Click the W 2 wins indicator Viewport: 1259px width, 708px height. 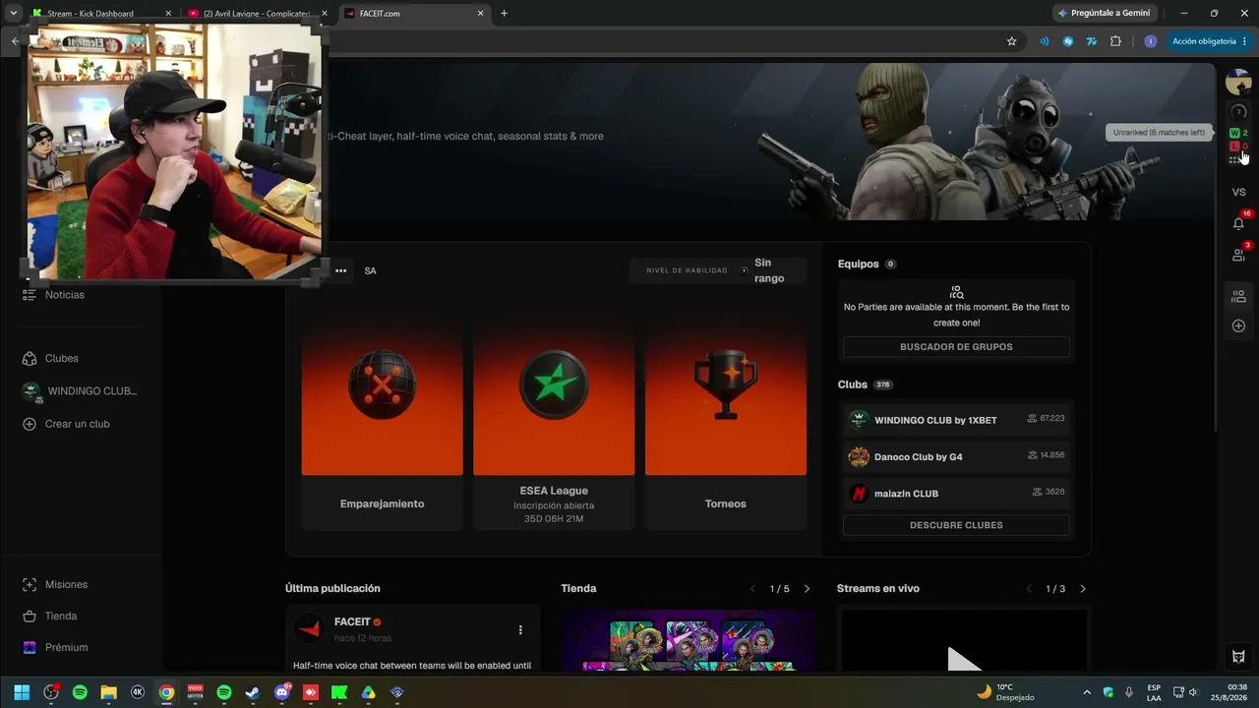(1238, 133)
